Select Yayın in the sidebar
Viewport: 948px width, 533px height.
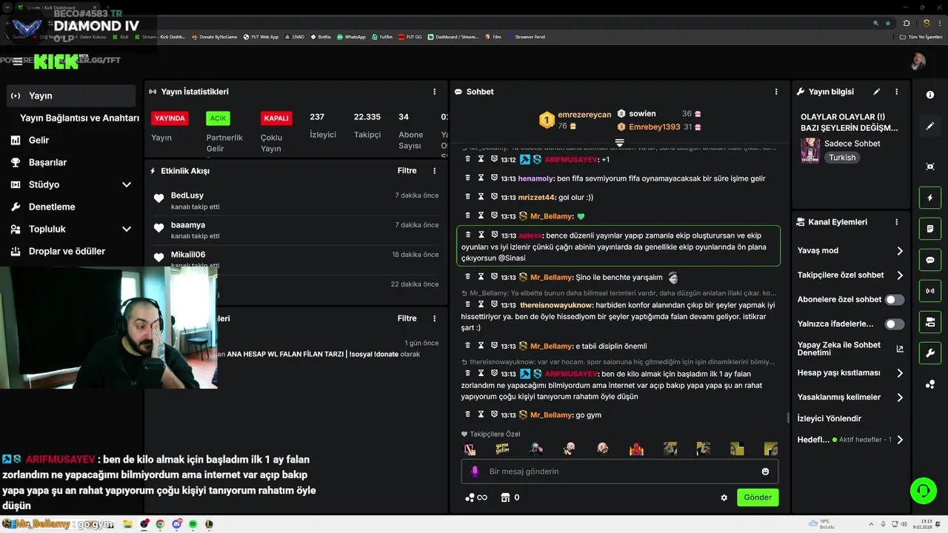pyautogui.click(x=71, y=95)
